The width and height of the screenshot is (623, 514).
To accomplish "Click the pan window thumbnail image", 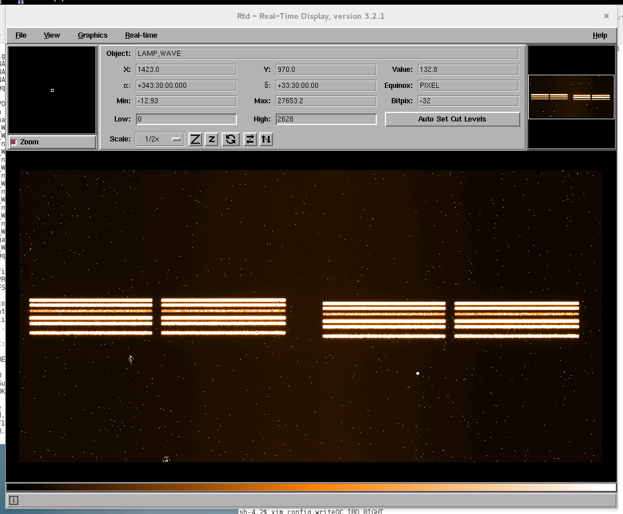I will [x=570, y=98].
